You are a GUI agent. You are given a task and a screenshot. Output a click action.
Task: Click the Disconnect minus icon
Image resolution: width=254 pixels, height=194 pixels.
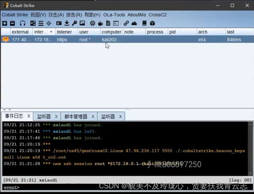12,24
